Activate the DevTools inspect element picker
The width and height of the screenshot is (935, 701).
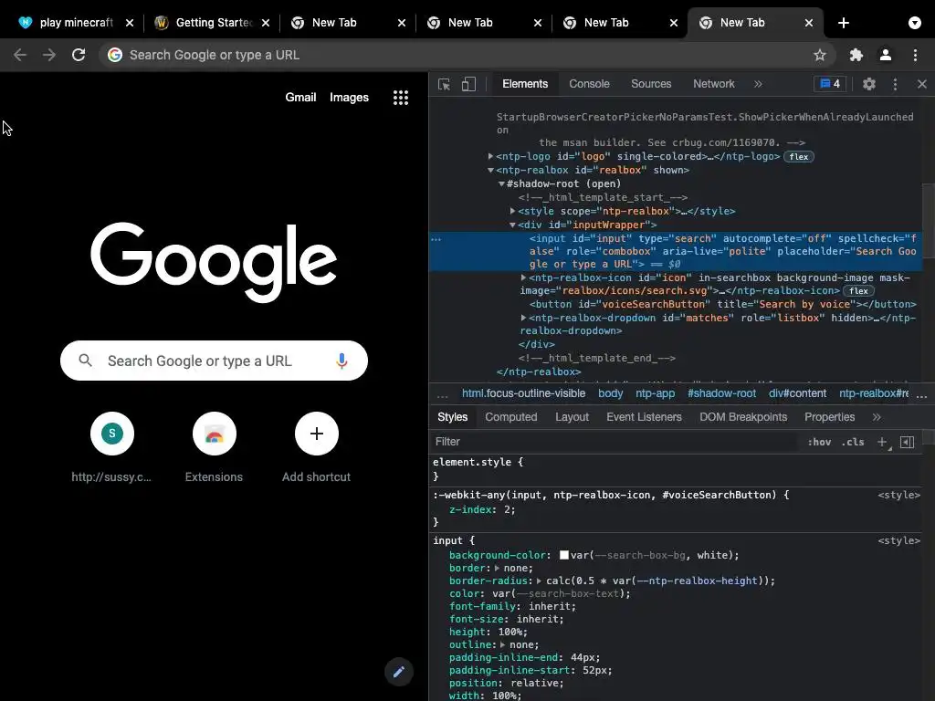click(x=445, y=84)
